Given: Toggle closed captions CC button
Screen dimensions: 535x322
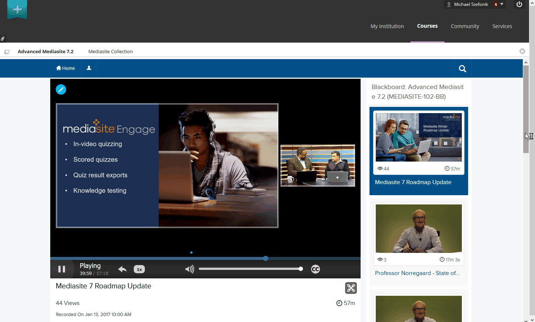Looking at the screenshot, I should pos(315,269).
